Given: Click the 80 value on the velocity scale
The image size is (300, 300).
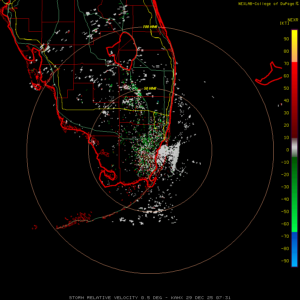Looking at the screenshot, I should 286,51.
